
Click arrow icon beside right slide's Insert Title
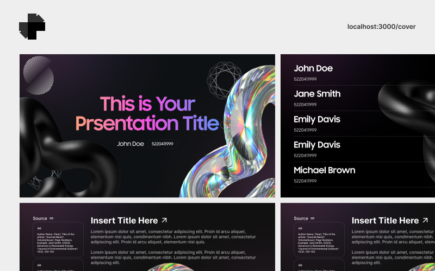pos(425,220)
